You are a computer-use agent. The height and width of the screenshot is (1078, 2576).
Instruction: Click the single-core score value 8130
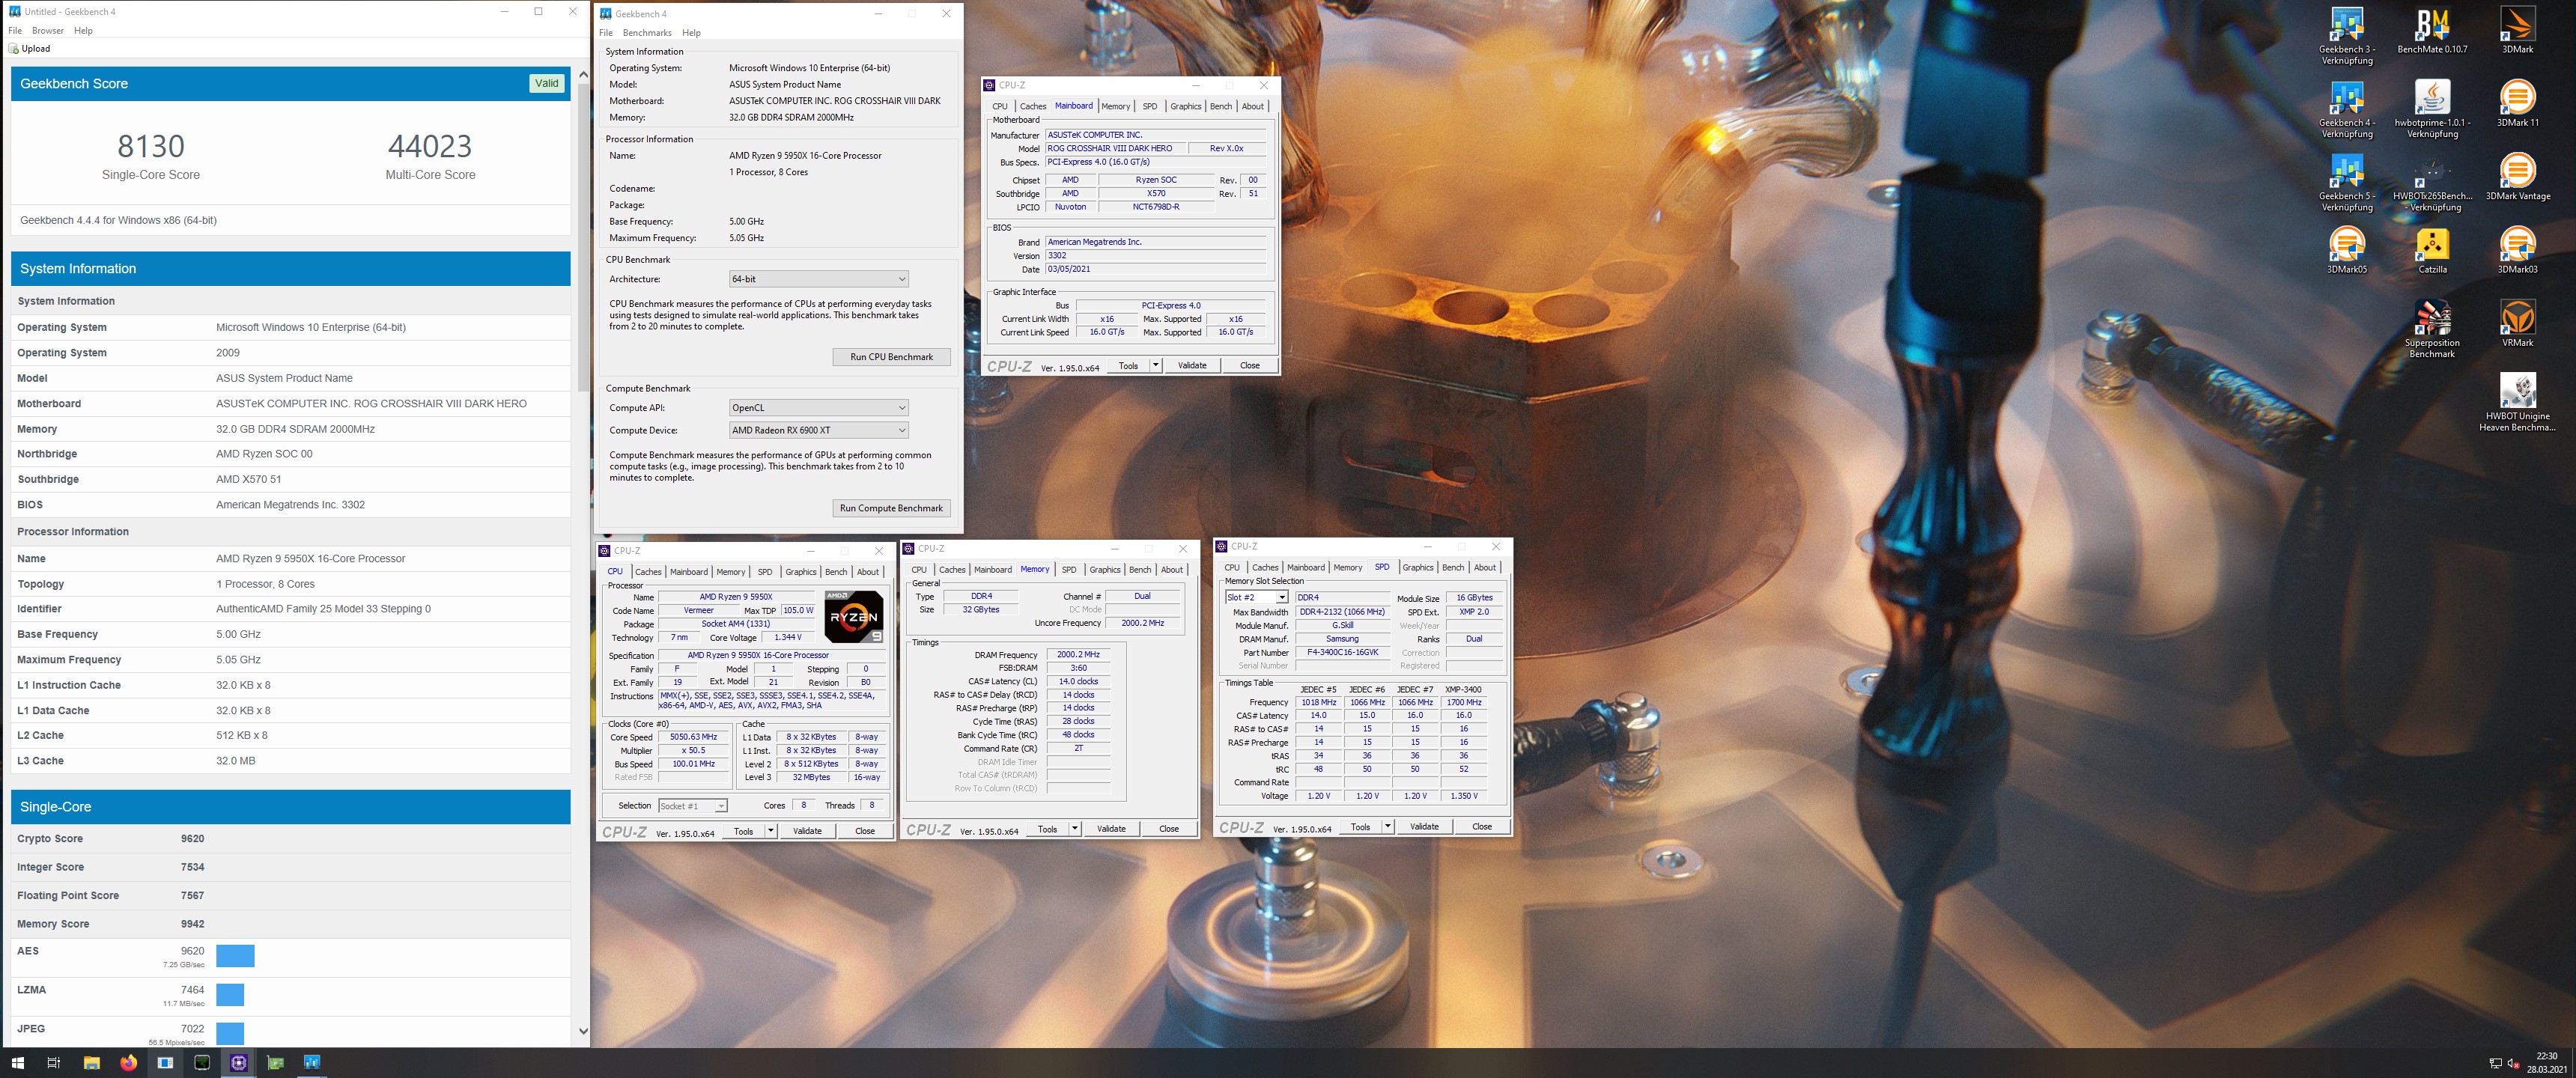[151, 146]
